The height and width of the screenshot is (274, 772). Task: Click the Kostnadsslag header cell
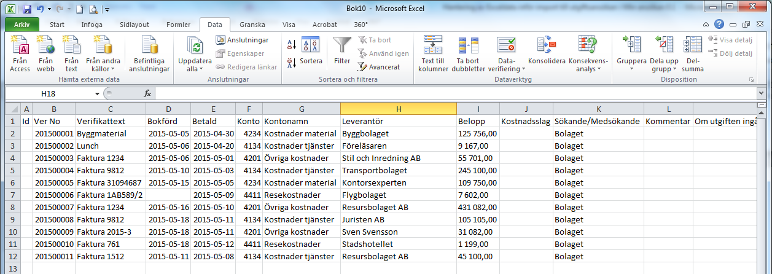pos(526,121)
